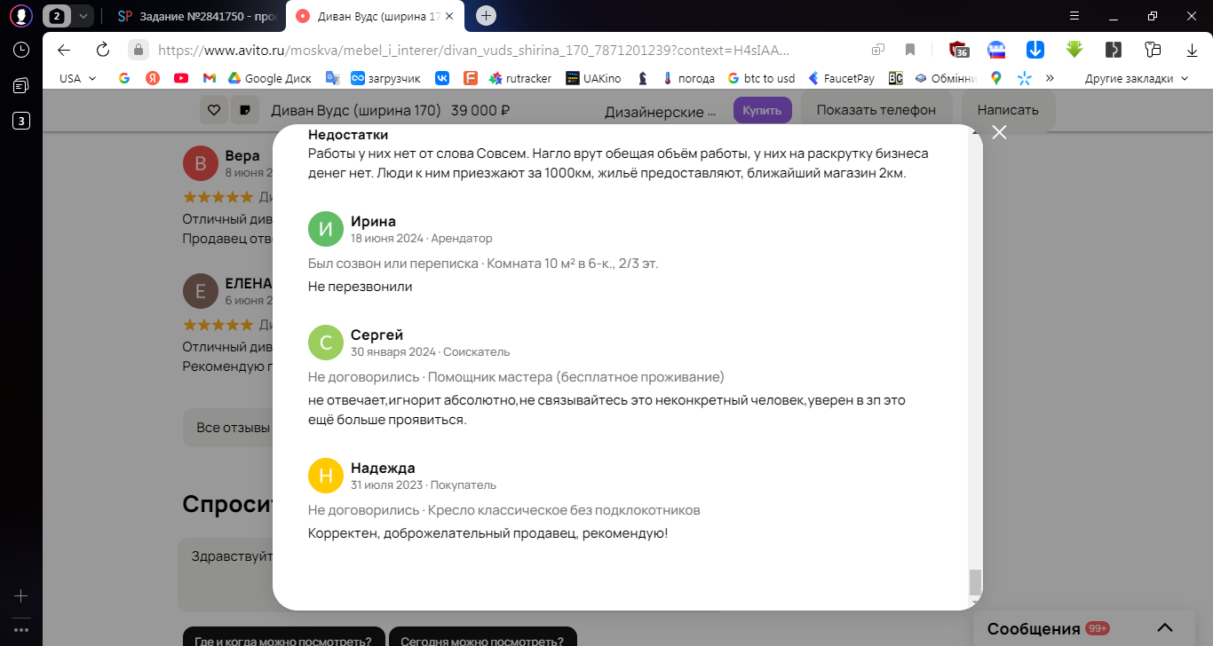Click the Купить button
This screenshot has height=646, width=1213.
[762, 111]
